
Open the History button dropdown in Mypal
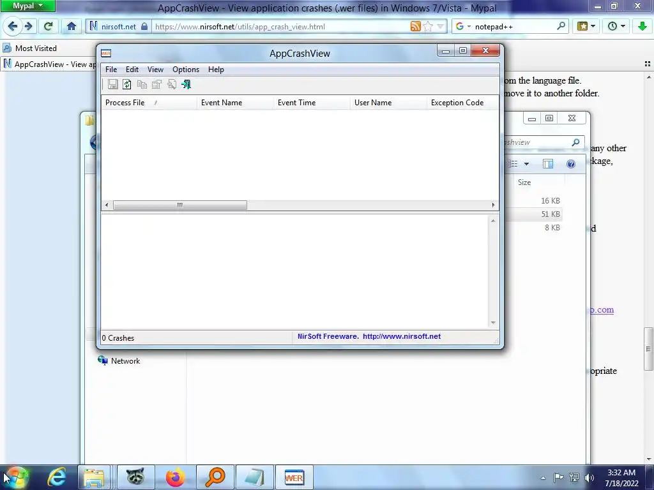616,26
